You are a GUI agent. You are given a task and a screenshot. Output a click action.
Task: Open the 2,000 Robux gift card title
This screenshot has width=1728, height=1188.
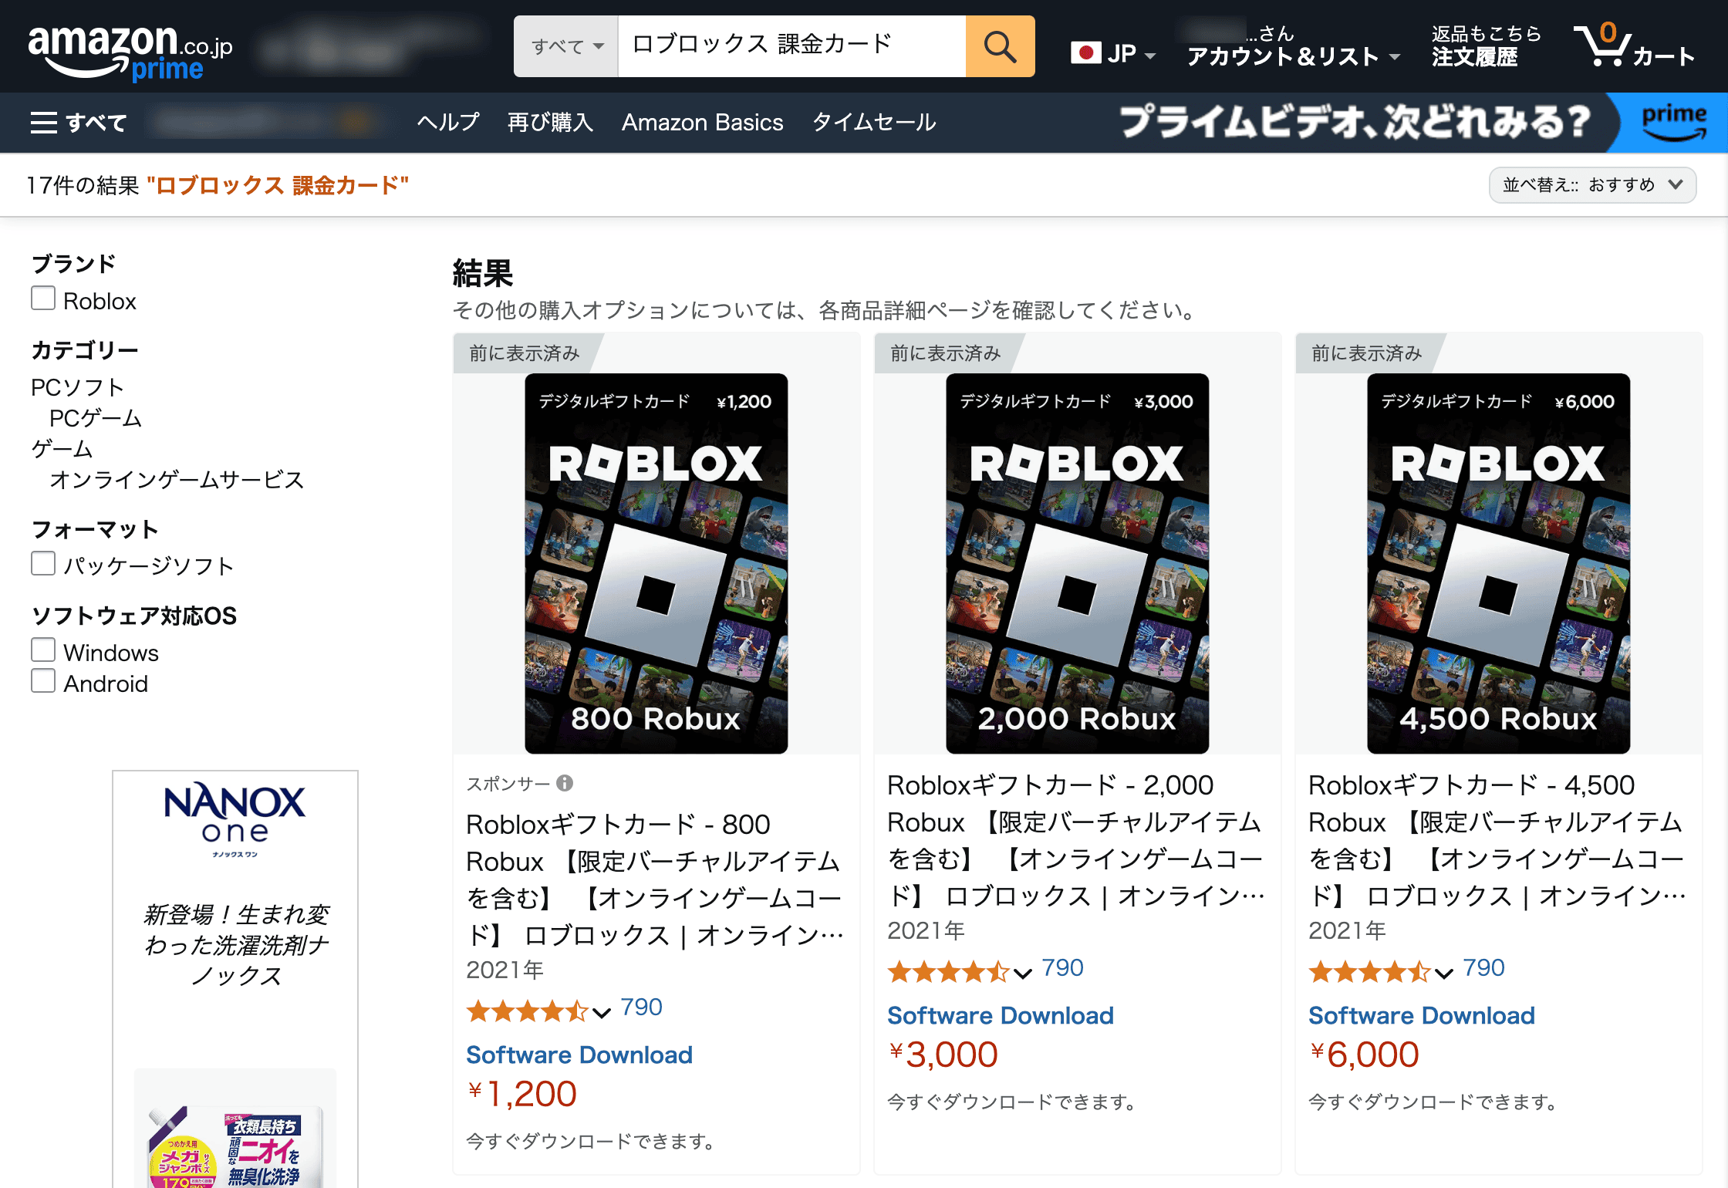click(1076, 840)
